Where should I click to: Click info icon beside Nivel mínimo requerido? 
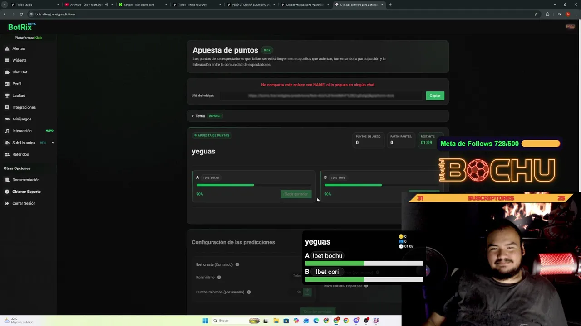(366, 286)
